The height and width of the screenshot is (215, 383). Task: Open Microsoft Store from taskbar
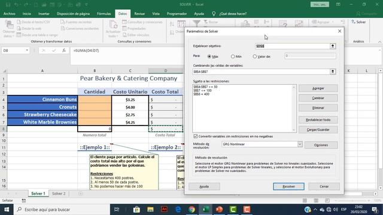(136, 210)
